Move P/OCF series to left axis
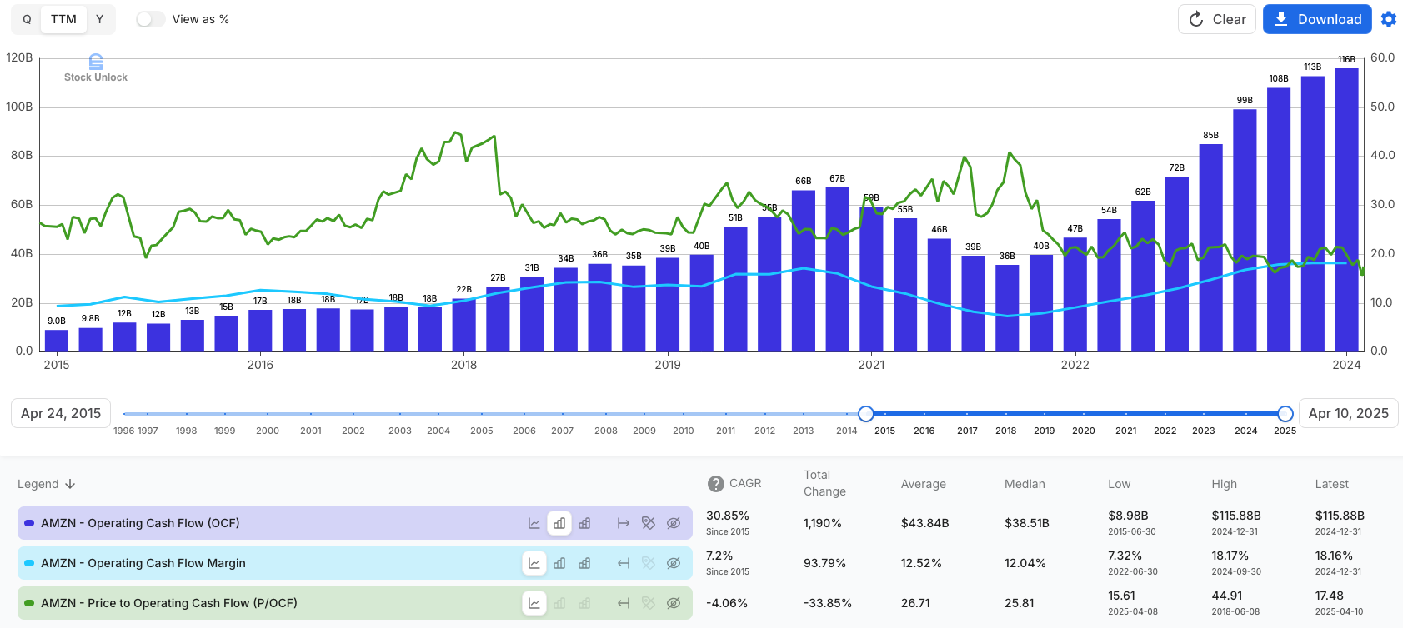This screenshot has width=1403, height=628. click(624, 603)
